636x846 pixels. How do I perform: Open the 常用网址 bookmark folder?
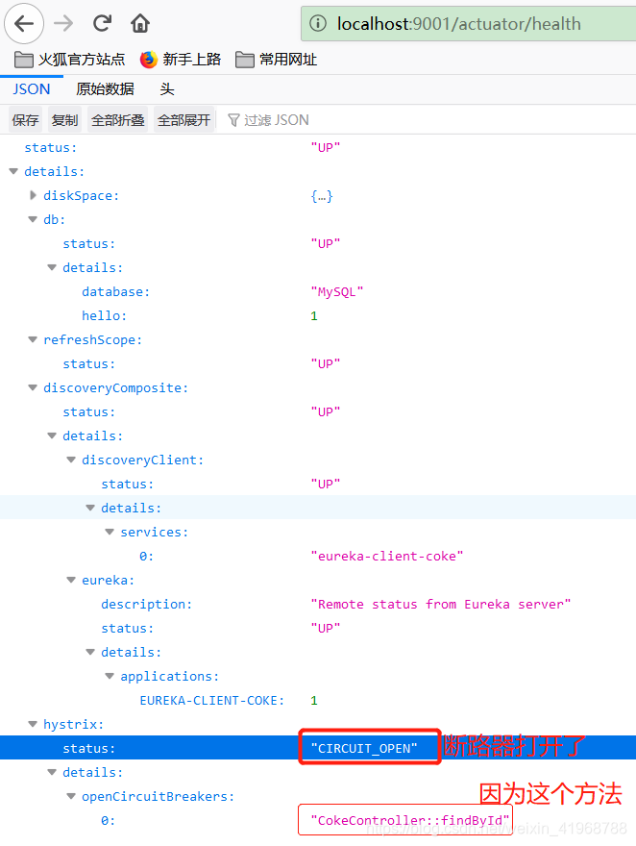click(x=277, y=60)
